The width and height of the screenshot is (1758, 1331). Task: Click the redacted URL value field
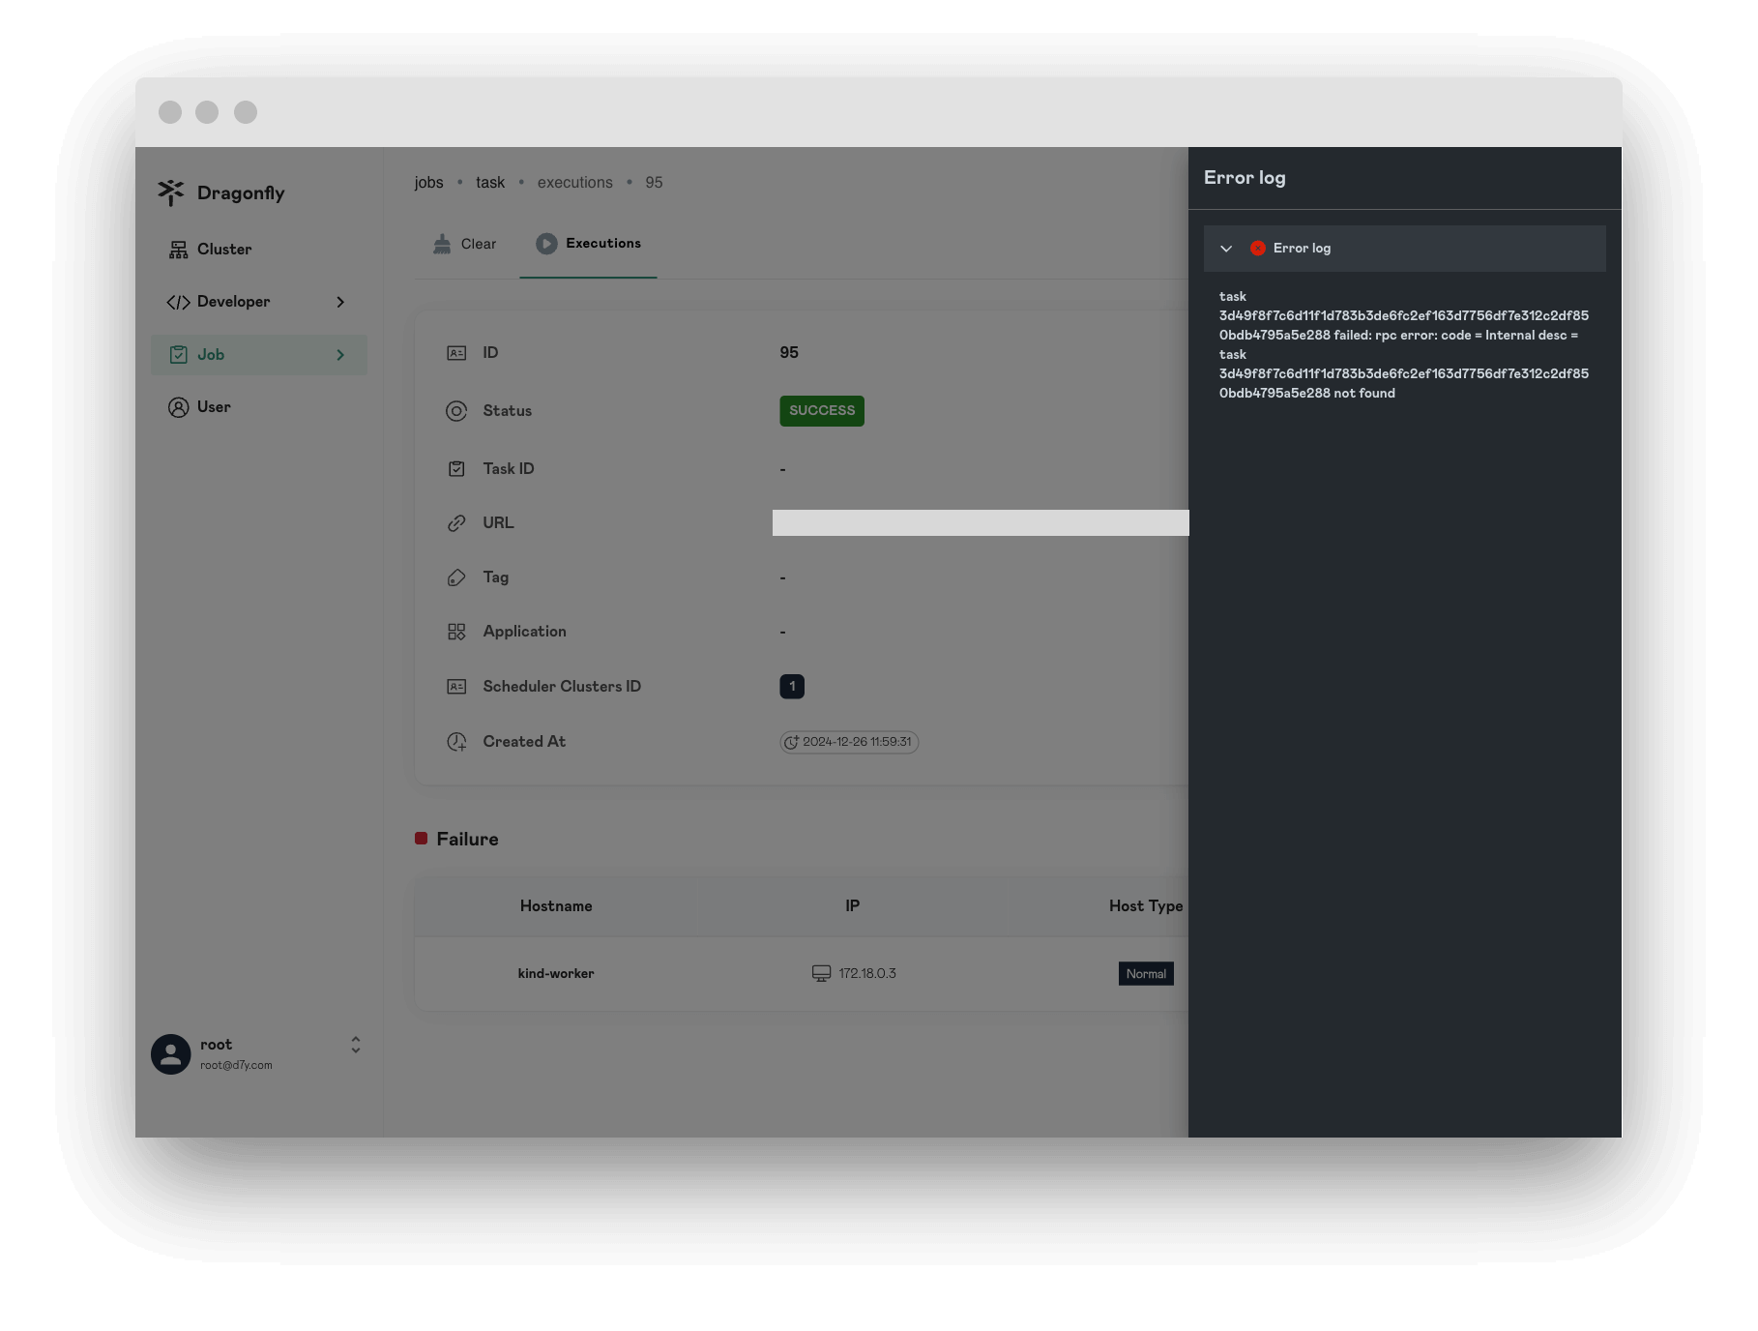point(981,523)
